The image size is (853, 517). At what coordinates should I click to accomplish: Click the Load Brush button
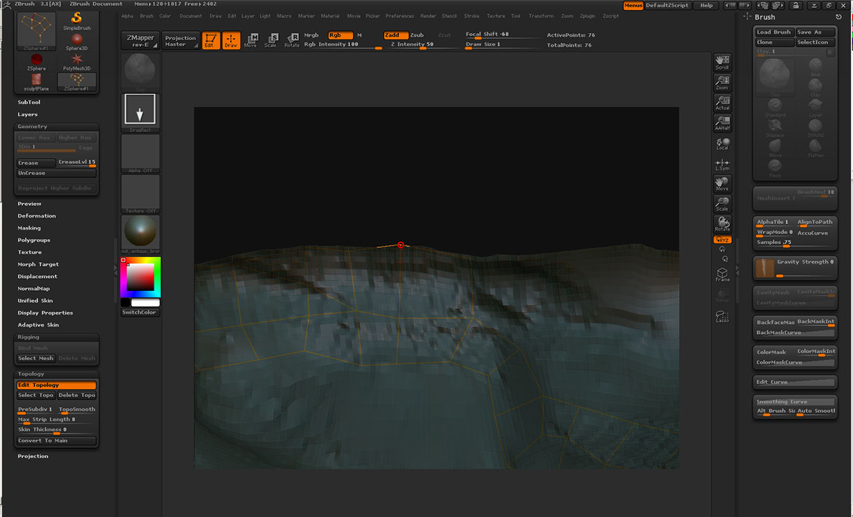pyautogui.click(x=773, y=32)
